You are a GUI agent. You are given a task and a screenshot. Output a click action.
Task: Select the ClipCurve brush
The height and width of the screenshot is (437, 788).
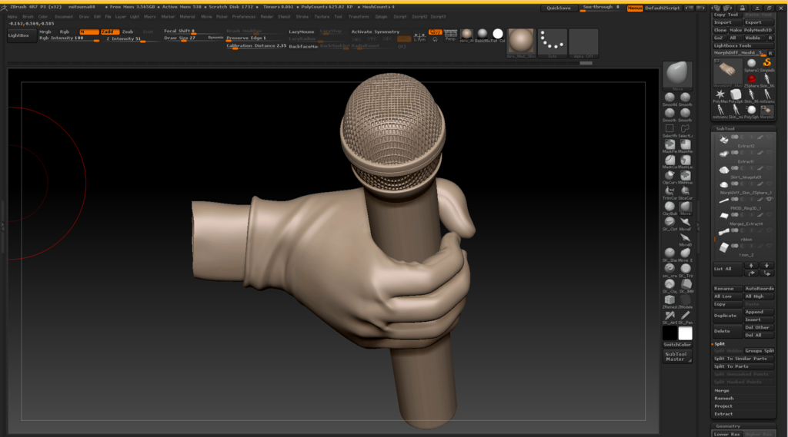pos(669,176)
